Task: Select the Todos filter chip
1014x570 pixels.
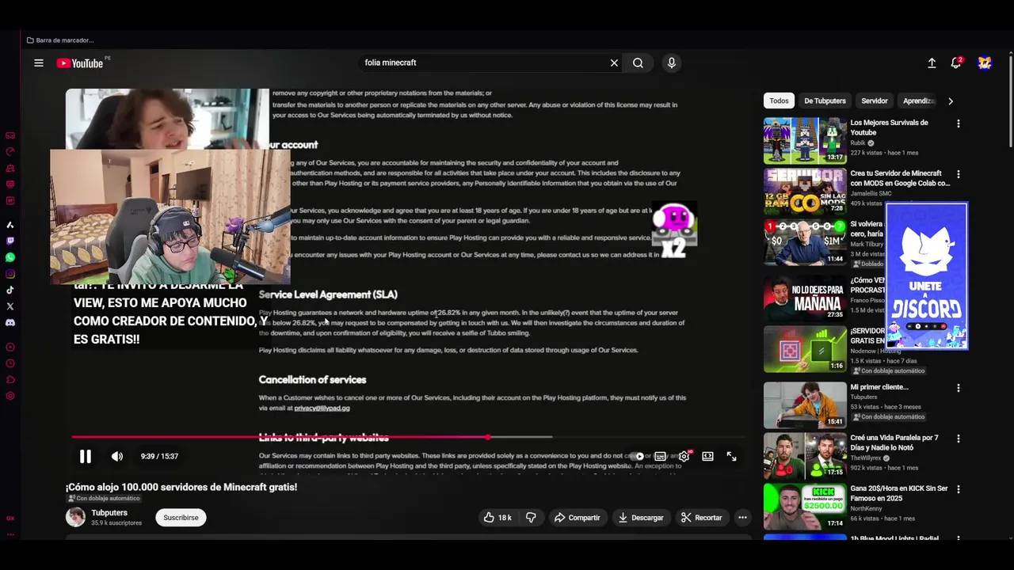Action: pyautogui.click(x=779, y=101)
